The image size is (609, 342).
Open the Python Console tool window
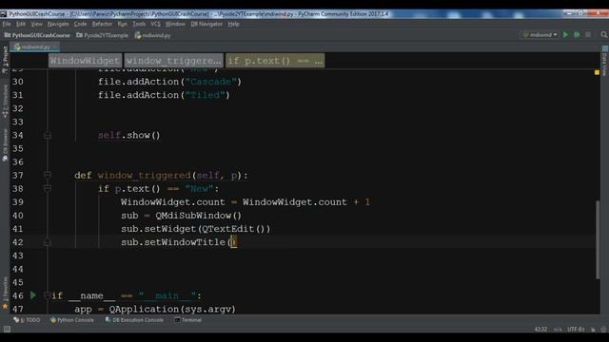coord(72,320)
